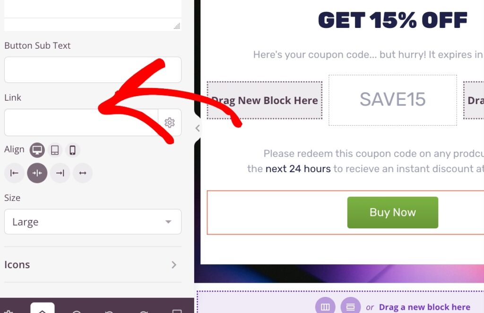Click the green Buy Now button

[392, 213]
